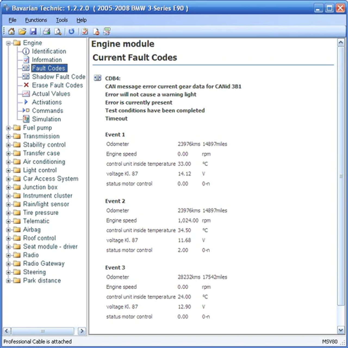Click the Actual Values graph icon
This screenshot has height=348, width=348.
tap(26, 94)
